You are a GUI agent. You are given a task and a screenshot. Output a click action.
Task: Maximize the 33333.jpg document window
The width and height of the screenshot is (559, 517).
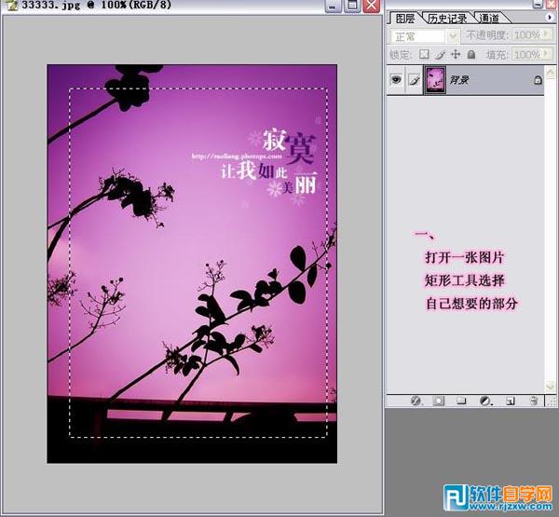coord(352,6)
